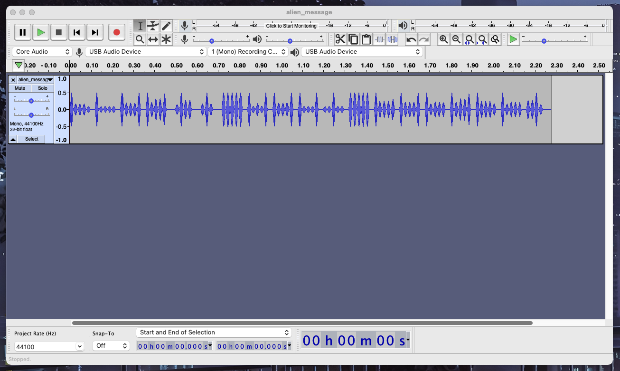Click the Zoom Out icon
This screenshot has width=620, height=371.
(456, 39)
